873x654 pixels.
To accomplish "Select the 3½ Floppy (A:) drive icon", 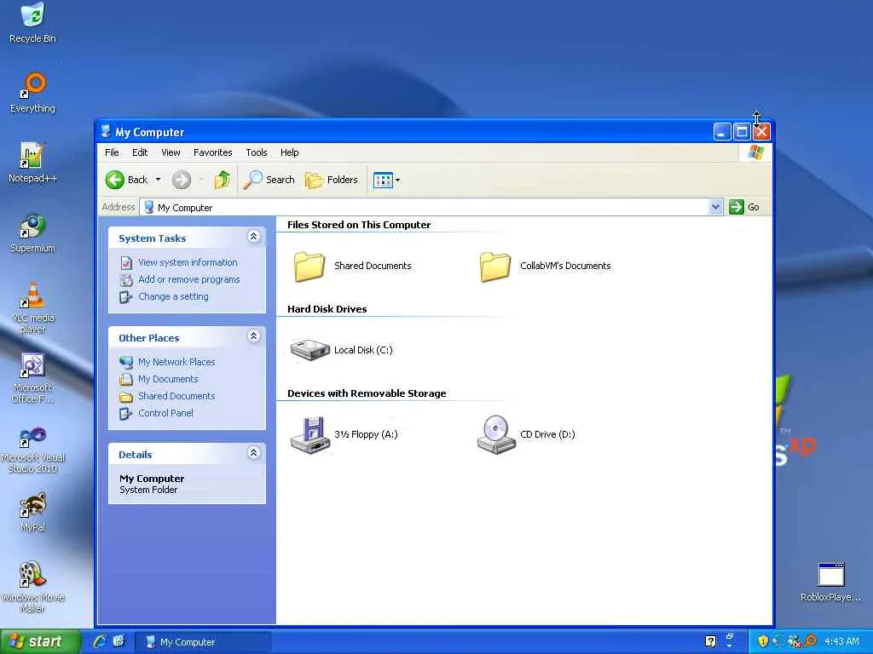I will [x=310, y=435].
